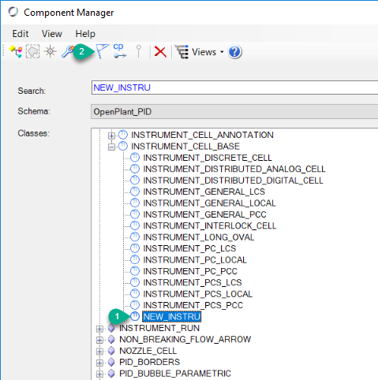Image resolution: width=378 pixels, height=380 pixels.
Task: Expand the INSTRUMENT_CELL_ANNOTATION node
Action: [x=111, y=136]
